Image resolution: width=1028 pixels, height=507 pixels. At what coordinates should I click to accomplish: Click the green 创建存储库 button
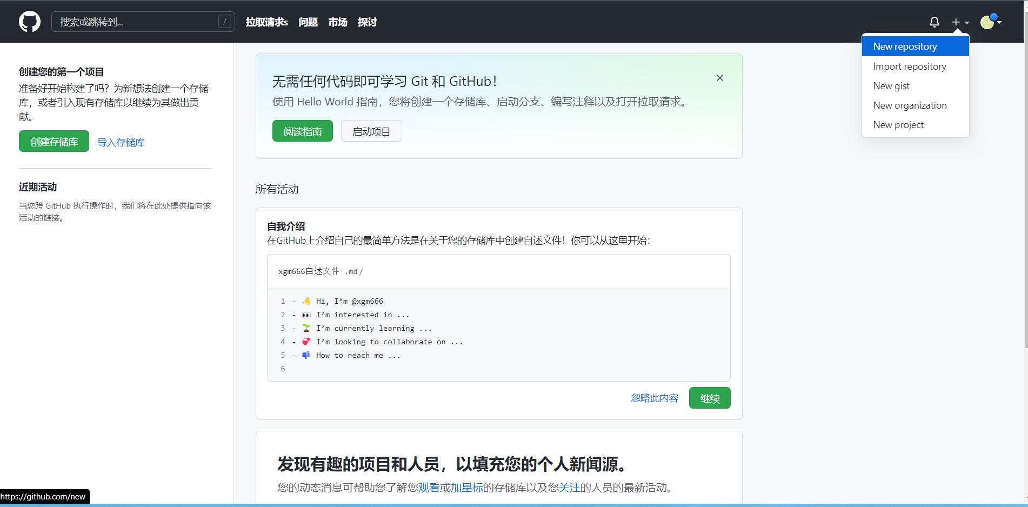pyautogui.click(x=54, y=142)
